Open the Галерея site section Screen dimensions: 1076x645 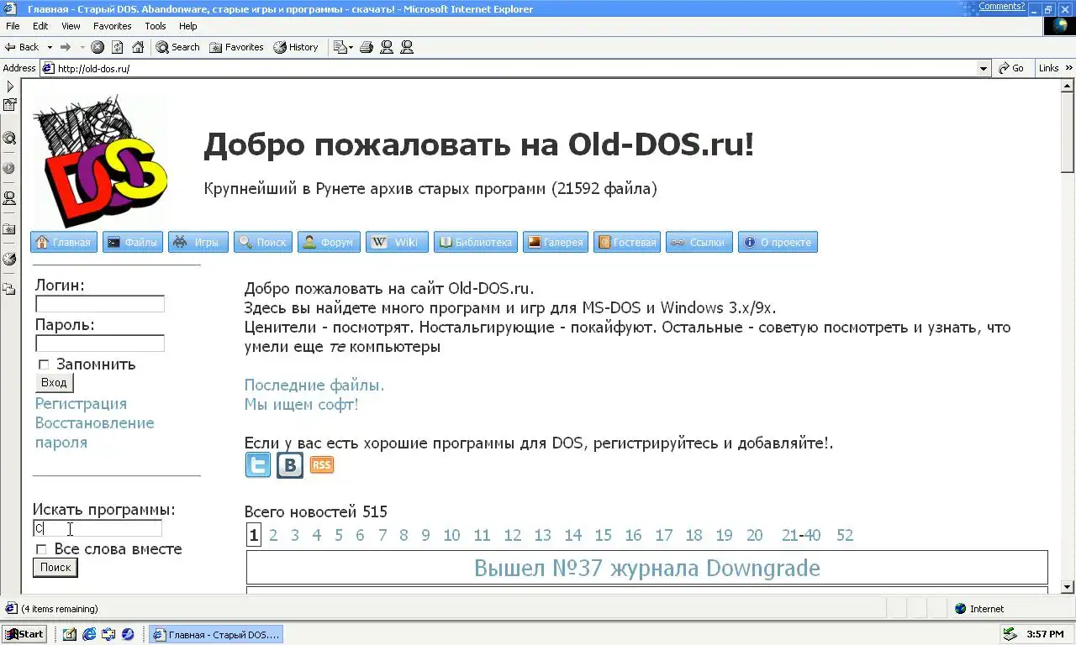tap(556, 242)
